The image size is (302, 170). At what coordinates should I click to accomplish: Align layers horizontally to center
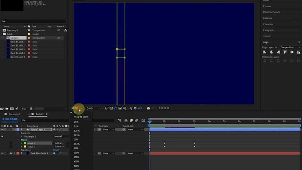click(x=271, y=52)
